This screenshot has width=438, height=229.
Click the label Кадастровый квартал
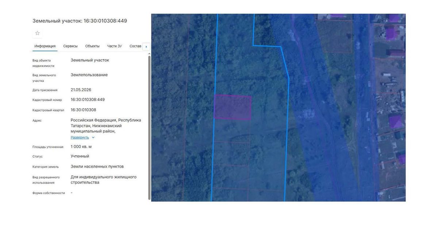[48, 110]
